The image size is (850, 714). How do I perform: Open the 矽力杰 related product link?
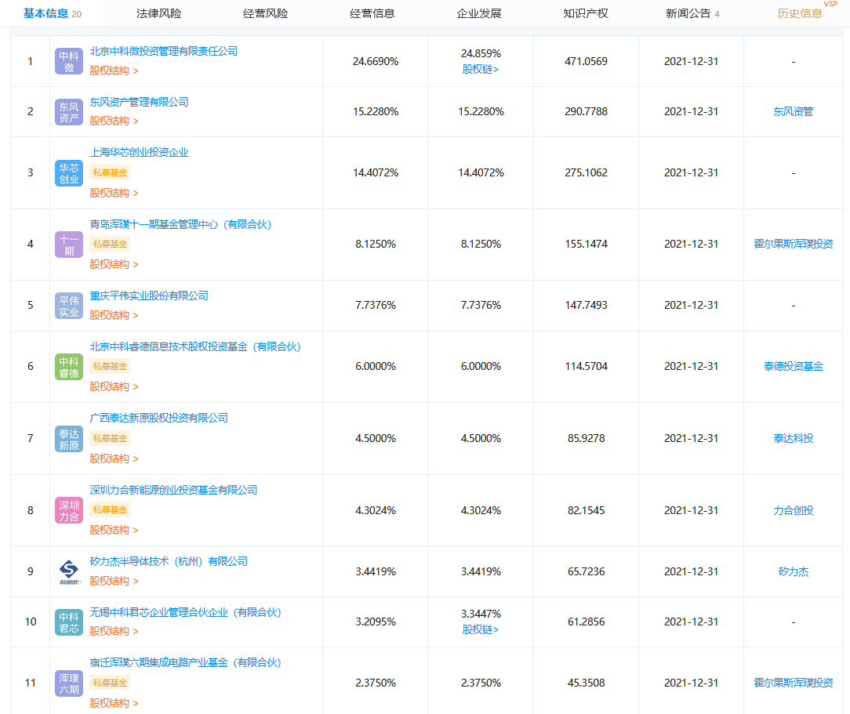click(x=793, y=571)
